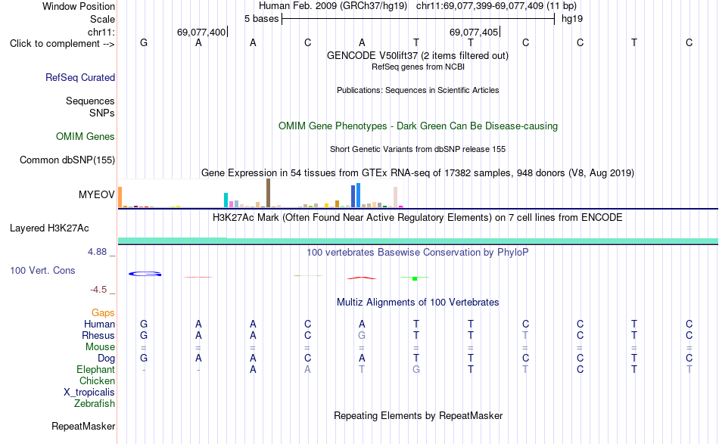Open the PhyloP Basewise Conservation title
The width and height of the screenshot is (719, 444).
[418, 252]
